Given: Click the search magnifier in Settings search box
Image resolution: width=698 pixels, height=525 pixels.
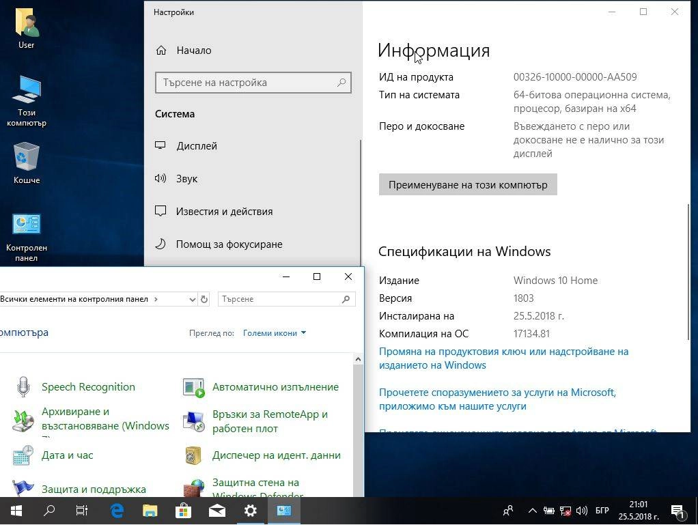Looking at the screenshot, I should point(341,83).
